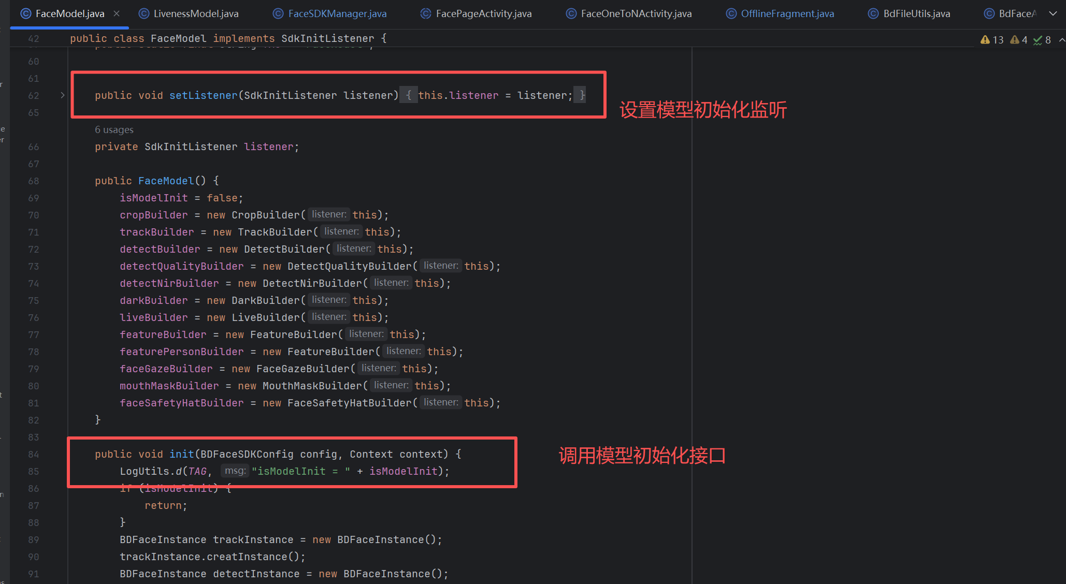Click the Java class icon on FaceOneToNActivity.java tab
This screenshot has height=584, width=1066.
click(x=571, y=13)
